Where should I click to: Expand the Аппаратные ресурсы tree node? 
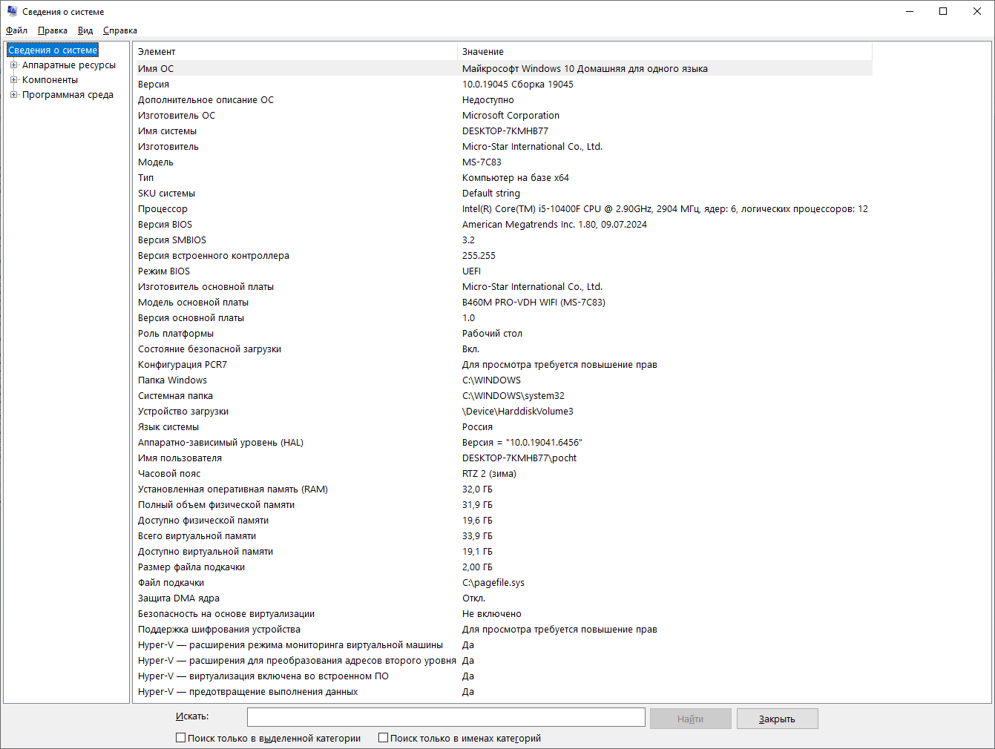point(13,65)
